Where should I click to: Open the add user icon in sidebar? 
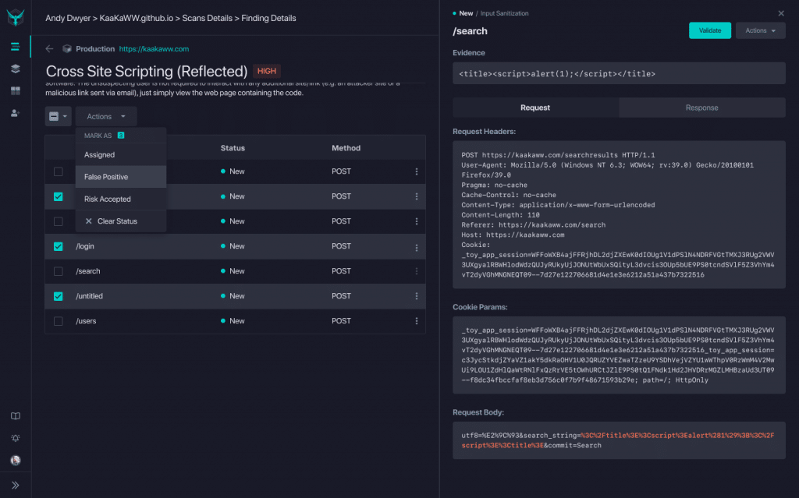point(16,113)
